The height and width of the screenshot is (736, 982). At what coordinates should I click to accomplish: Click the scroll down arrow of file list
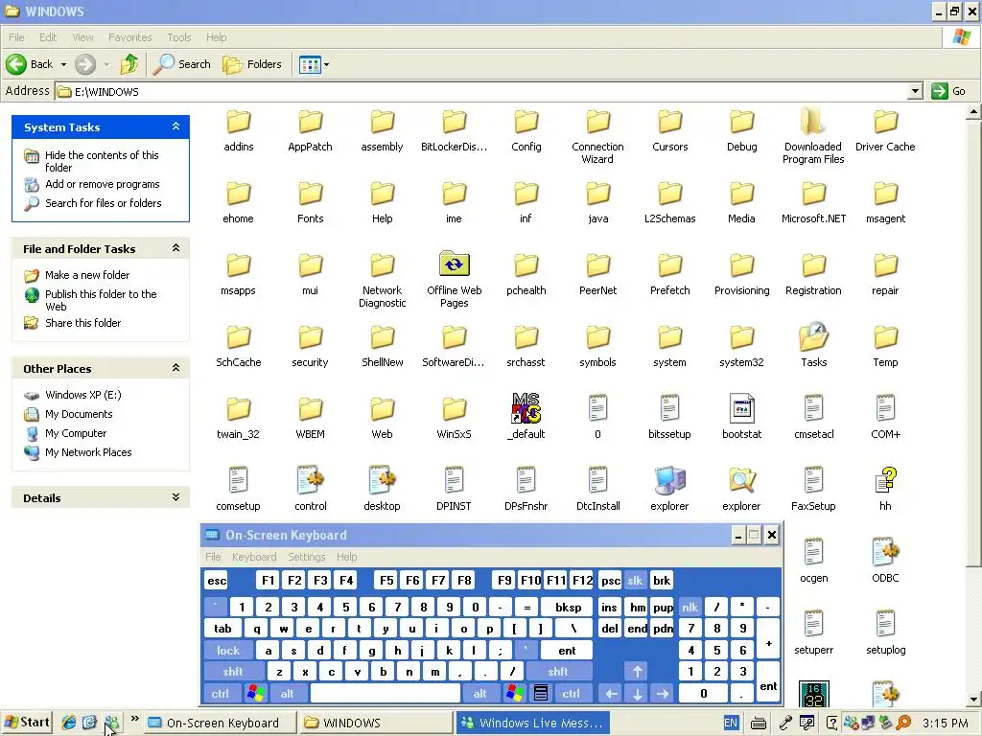(973, 700)
